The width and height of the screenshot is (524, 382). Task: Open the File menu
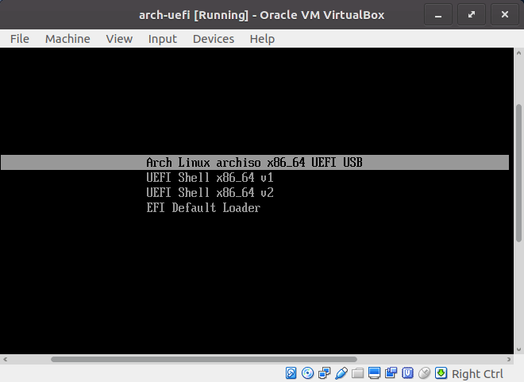tap(20, 38)
